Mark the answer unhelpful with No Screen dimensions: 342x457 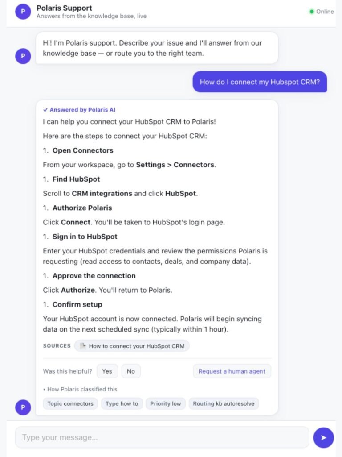131,371
